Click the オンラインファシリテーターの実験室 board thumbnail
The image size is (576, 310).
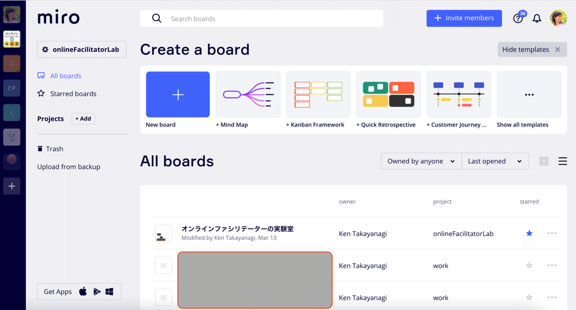164,233
